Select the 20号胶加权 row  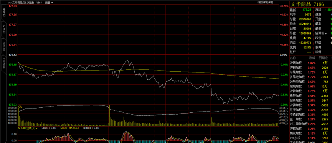pyautogui.click(x=311, y=82)
